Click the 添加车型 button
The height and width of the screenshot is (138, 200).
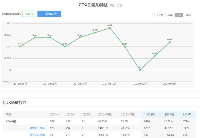(x=49, y=14)
